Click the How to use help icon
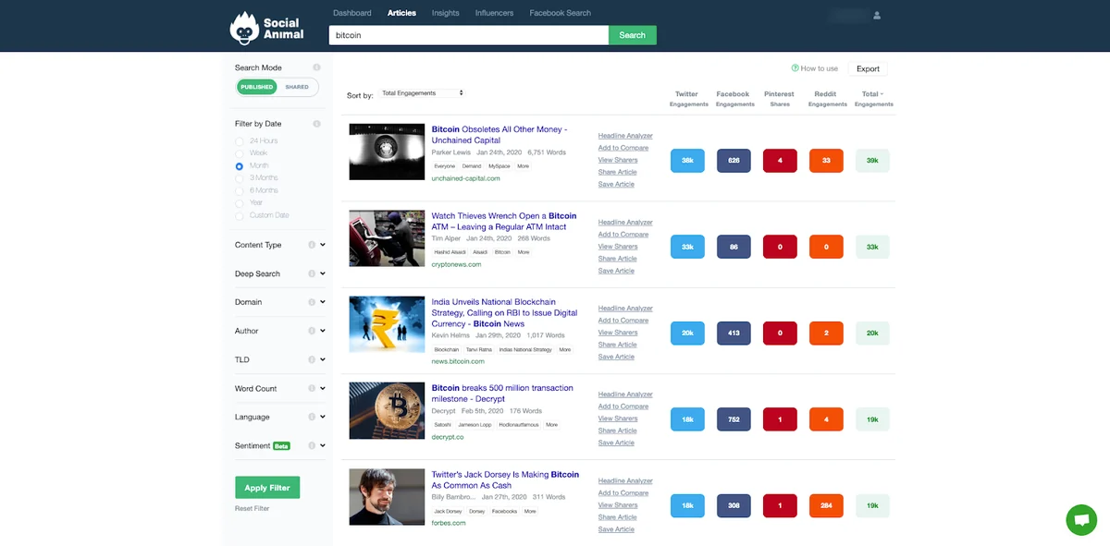 795,68
